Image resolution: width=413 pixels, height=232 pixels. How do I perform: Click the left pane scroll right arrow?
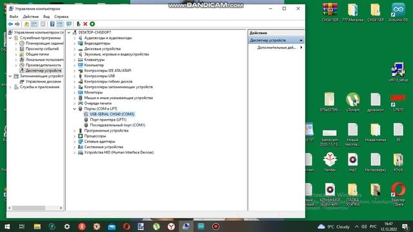(x=61, y=208)
